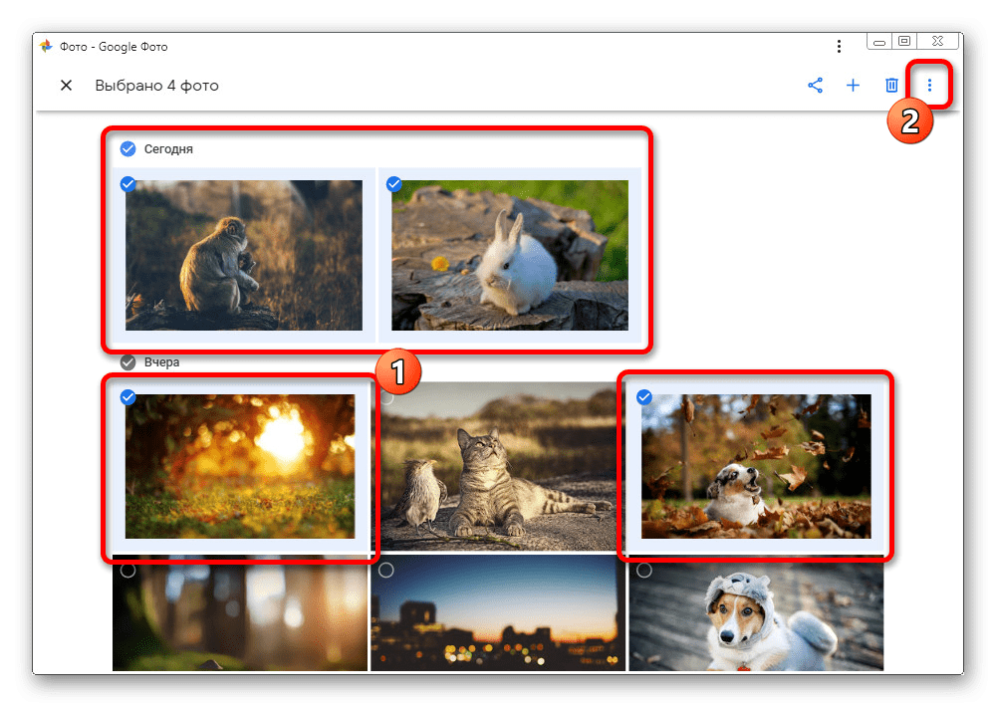Select the city skyline bokeh photo circle
The image size is (996, 707).
(x=386, y=571)
